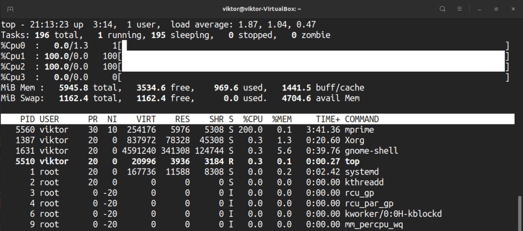Click the %Cpu3 label
Image resolution: width=523 pixels, height=231 pixels.
13,78
